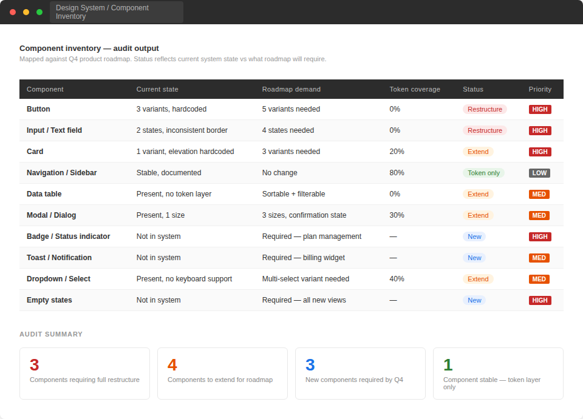Viewport: 583px width, 419px height.
Task: Click "3 sizes, confirmation state" cell
Action: 304,215
